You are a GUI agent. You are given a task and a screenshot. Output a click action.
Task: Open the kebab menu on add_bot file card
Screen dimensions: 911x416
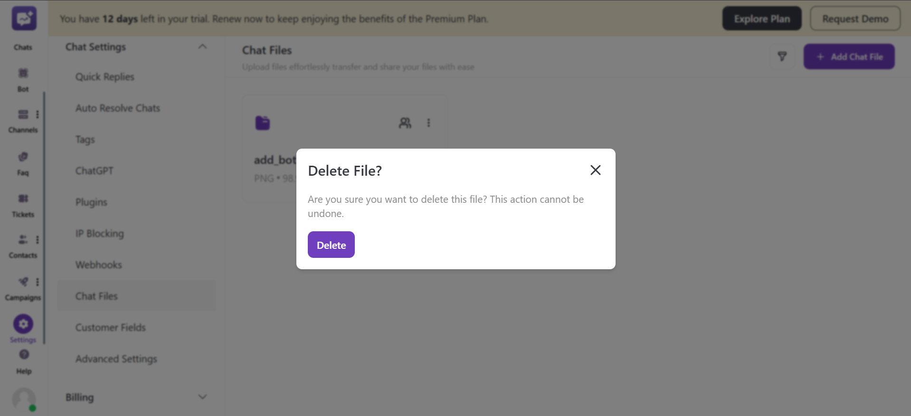pos(428,123)
